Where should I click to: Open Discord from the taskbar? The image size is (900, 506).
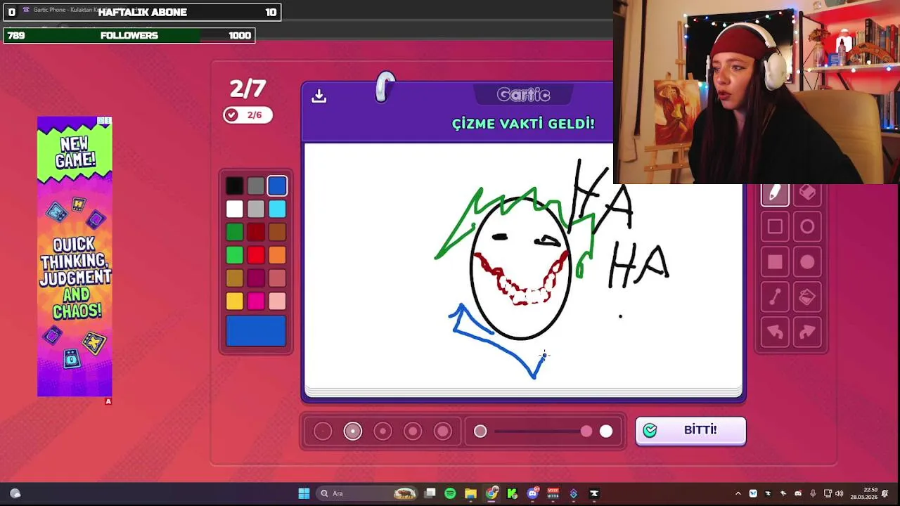(x=532, y=493)
